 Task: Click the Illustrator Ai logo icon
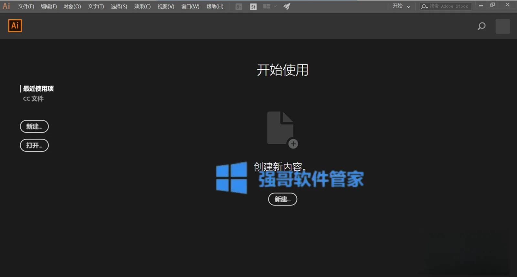[15, 26]
